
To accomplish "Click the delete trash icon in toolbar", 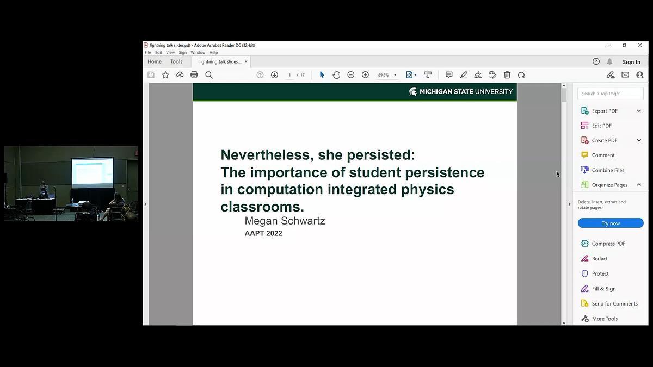I will point(507,75).
